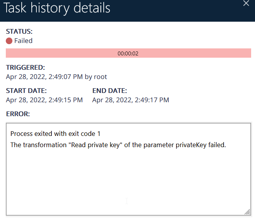The height and width of the screenshot is (218, 255).
Task: Click the TRIGGERED heading label
Action: pos(26,67)
